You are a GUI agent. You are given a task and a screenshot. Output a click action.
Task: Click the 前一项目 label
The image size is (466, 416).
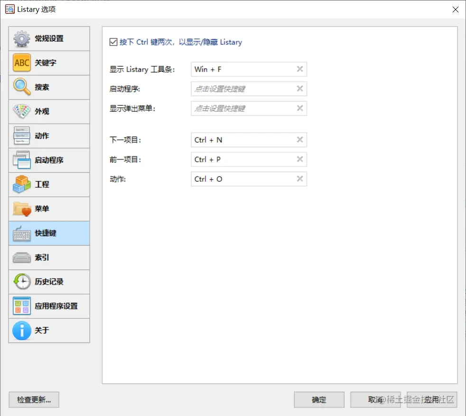click(125, 159)
